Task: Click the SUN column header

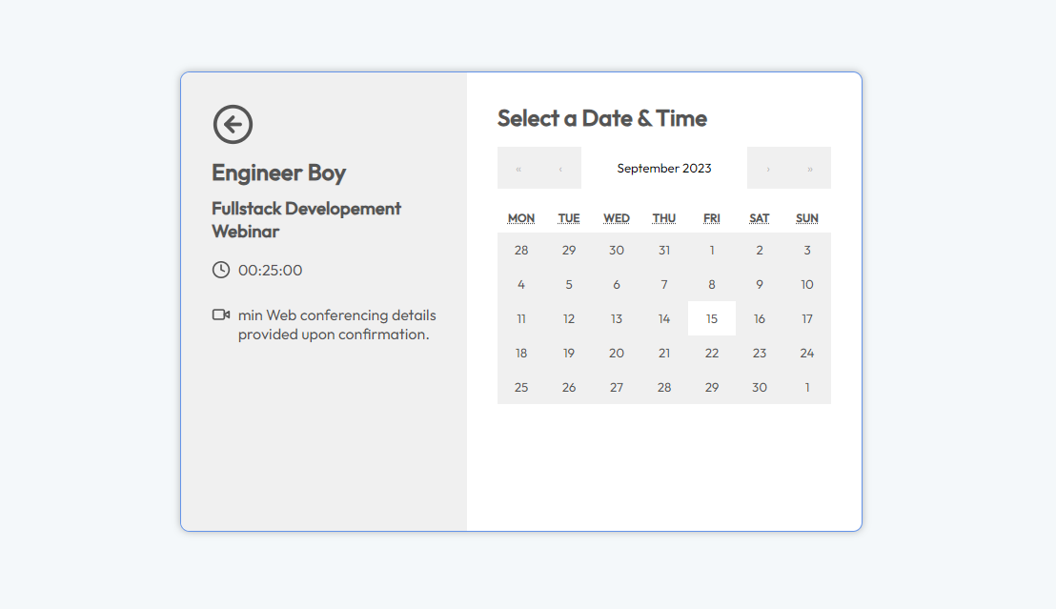Action: [x=806, y=217]
